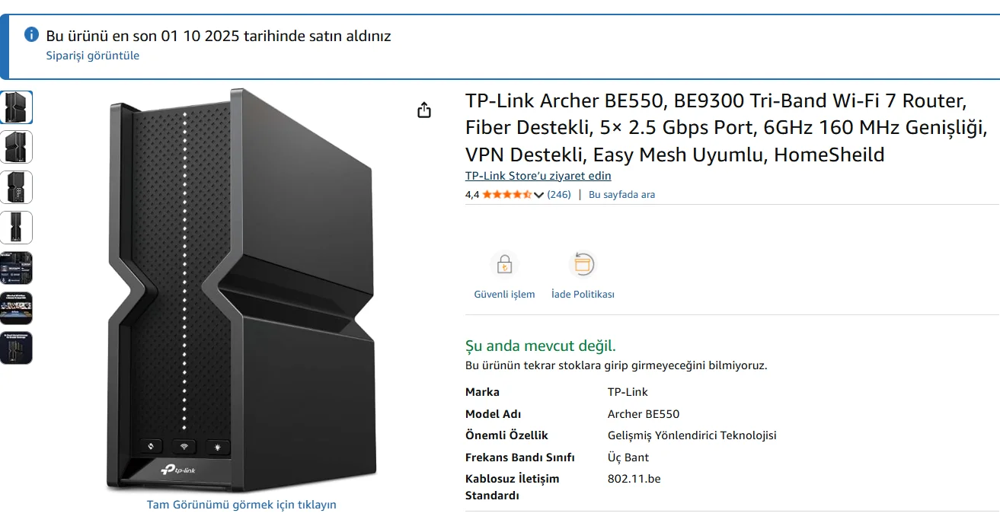Click the share icon beside product image
Viewport: 1000px width, 526px height.
[x=424, y=110]
